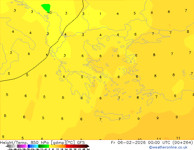194x150 pixels.
Task: Select the '-0' temperature label
Action: 49,13
